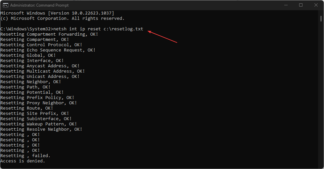Image resolution: width=324 pixels, height=169 pixels.
Task: Click the "Resetting Resolve Neighbor, OK!" line
Action: 41,129
